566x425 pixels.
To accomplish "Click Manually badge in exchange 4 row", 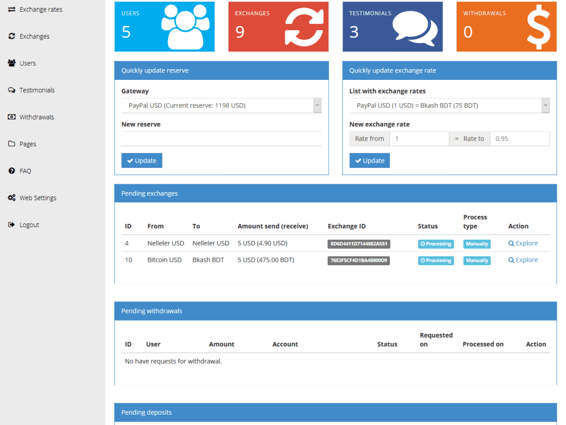I will click(x=477, y=244).
